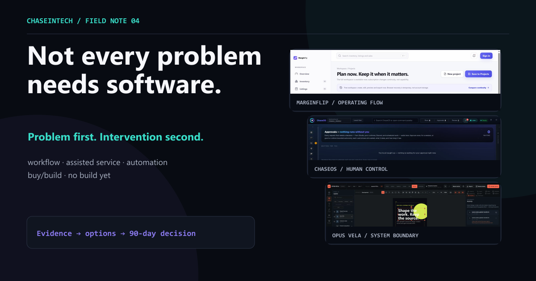Select the highlighted orange mode tab in Opus Vela

[415, 186]
